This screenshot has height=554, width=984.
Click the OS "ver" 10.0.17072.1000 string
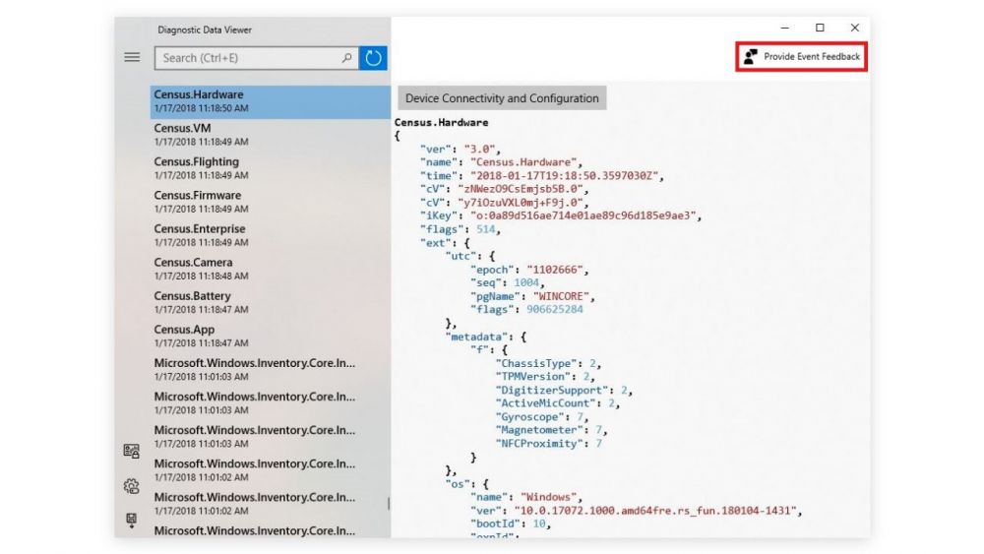point(657,511)
